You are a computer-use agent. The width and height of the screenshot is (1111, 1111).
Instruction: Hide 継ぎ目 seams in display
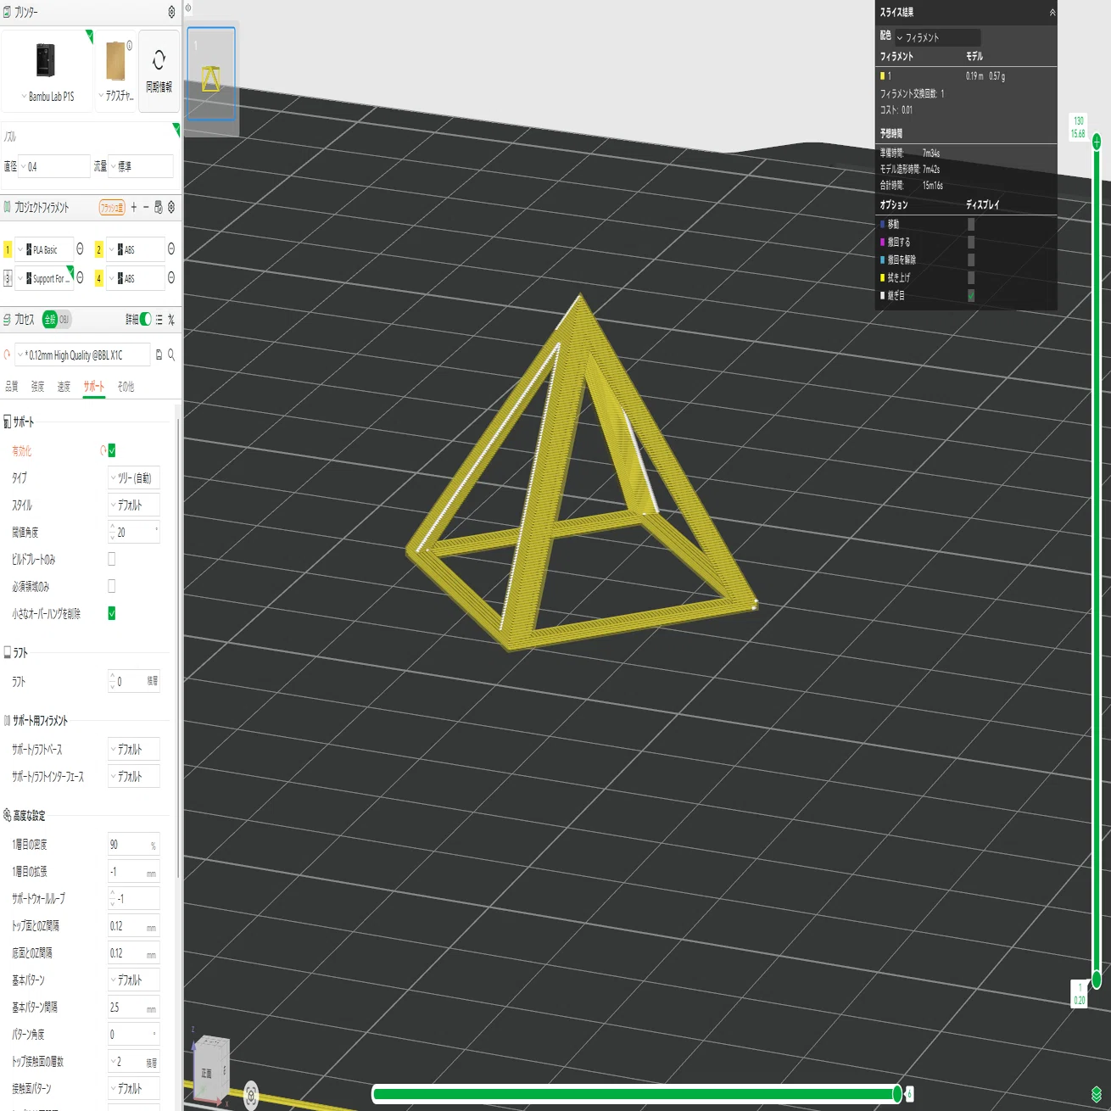click(971, 296)
